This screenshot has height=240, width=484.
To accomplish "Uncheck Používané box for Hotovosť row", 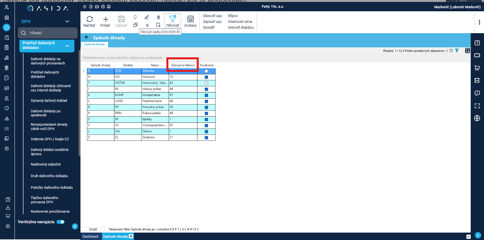I will coord(206,77).
